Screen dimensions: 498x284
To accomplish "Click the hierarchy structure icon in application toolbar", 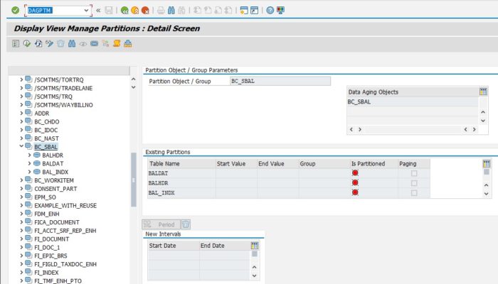I will click(x=105, y=44).
